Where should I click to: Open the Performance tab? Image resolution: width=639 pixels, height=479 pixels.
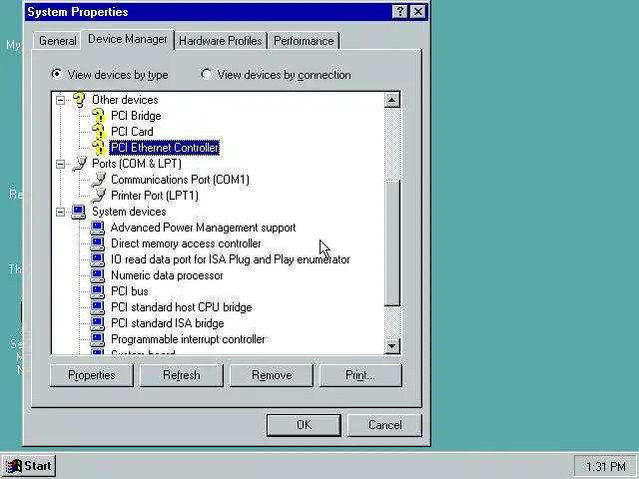pyautogui.click(x=304, y=41)
